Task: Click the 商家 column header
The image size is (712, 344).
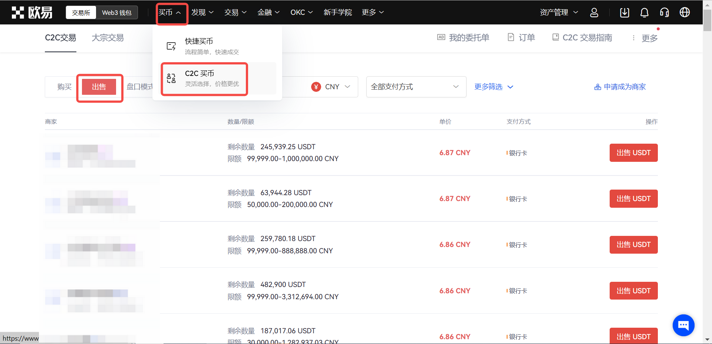Action: tap(51, 121)
